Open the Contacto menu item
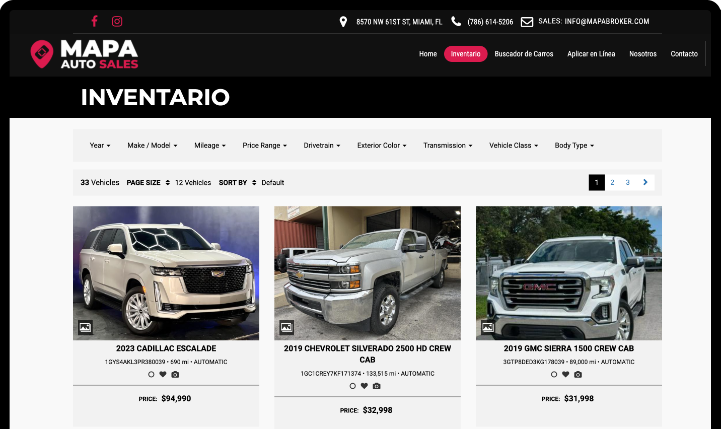 (684, 54)
